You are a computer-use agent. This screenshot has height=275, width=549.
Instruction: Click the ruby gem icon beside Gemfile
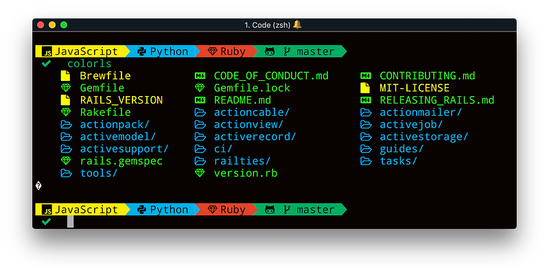click(x=66, y=88)
